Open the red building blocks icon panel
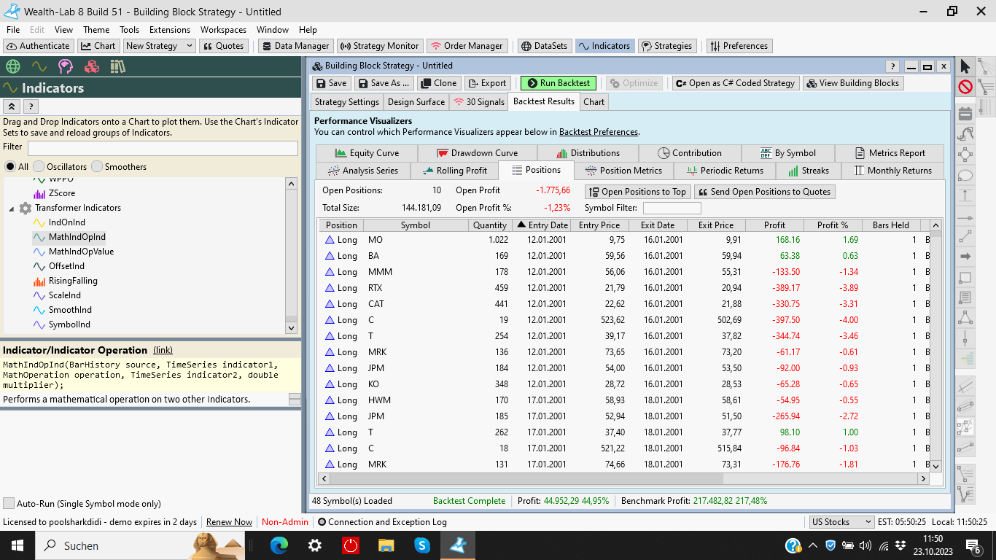 coord(92,66)
